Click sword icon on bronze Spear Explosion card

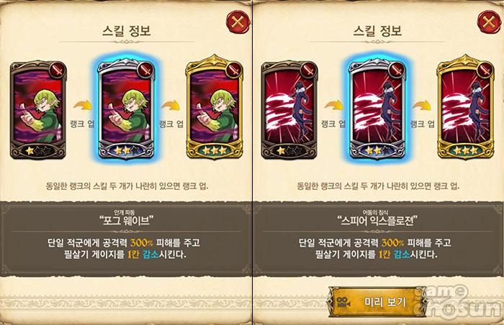309,70
